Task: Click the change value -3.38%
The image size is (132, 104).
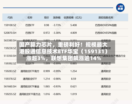Action: tap(57, 33)
